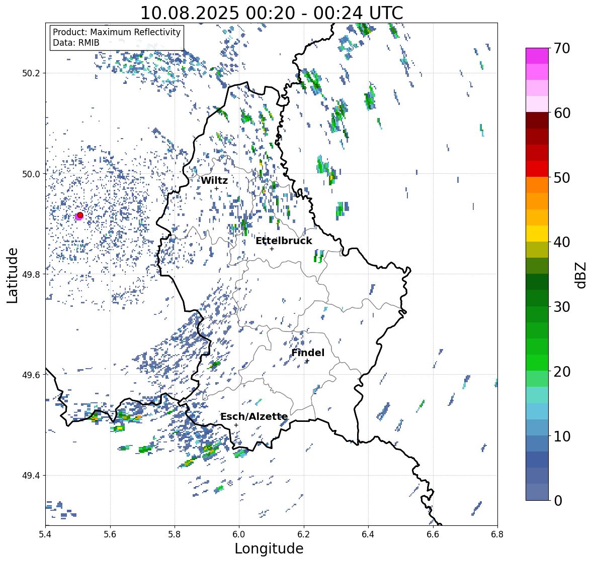This screenshot has width=593, height=561.
Task: Click the 20 value on the colorbar
Action: (562, 371)
